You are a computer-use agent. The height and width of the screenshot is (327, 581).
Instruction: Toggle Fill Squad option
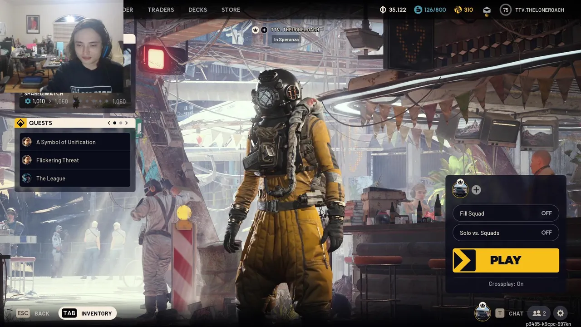506,213
